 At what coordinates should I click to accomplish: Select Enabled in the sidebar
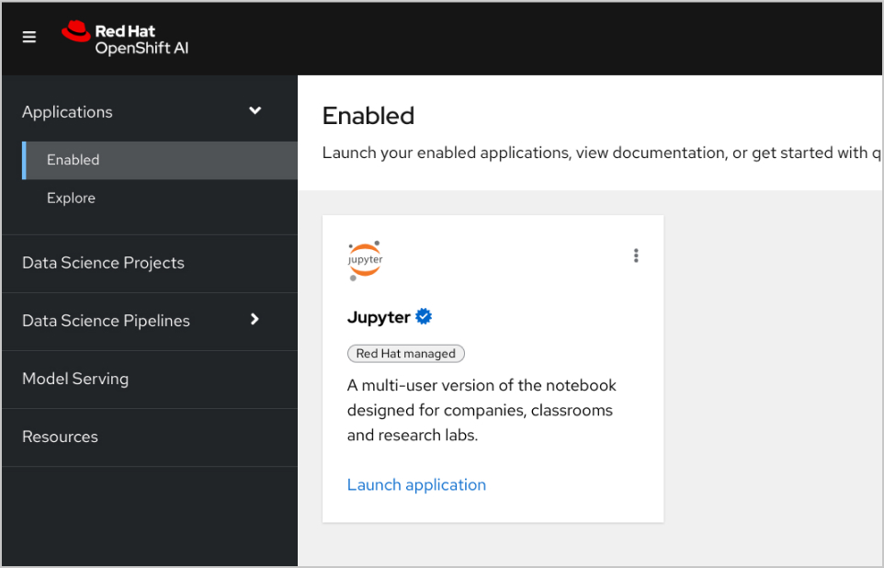pyautogui.click(x=73, y=159)
